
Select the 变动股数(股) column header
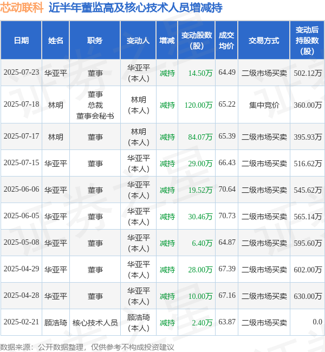click(x=197, y=41)
